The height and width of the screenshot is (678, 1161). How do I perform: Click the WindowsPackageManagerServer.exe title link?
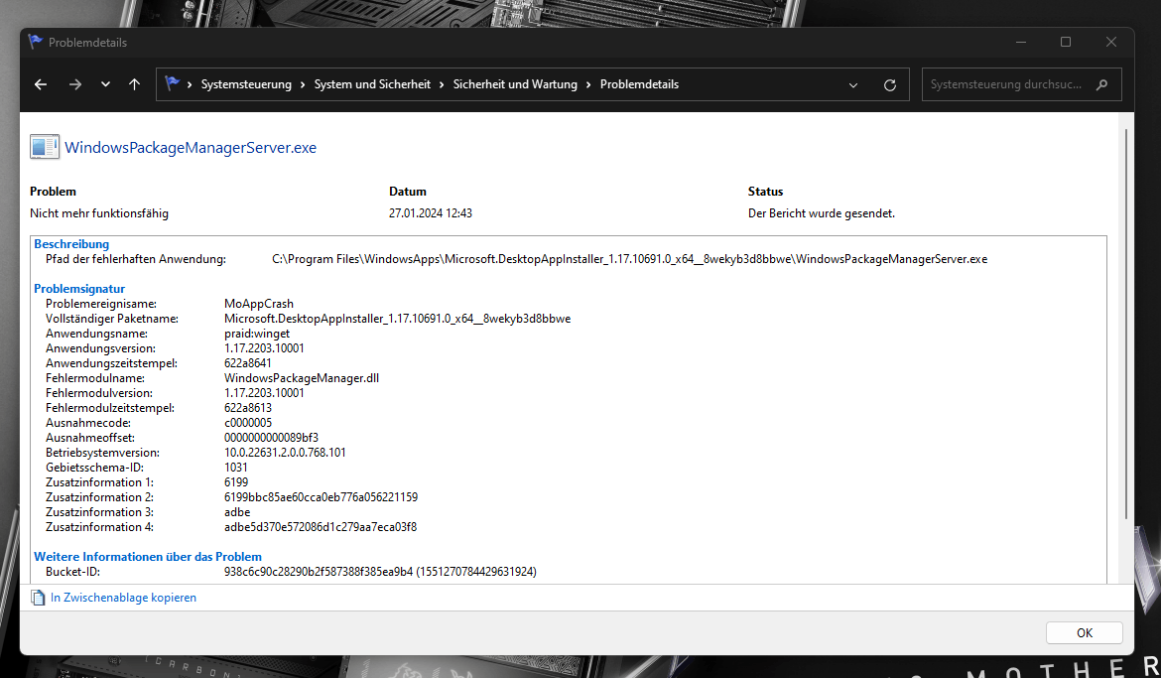[x=191, y=148]
